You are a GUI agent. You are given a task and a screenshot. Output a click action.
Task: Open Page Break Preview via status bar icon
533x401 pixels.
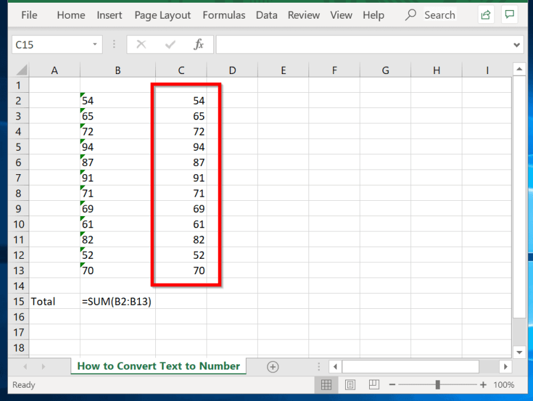click(x=373, y=384)
